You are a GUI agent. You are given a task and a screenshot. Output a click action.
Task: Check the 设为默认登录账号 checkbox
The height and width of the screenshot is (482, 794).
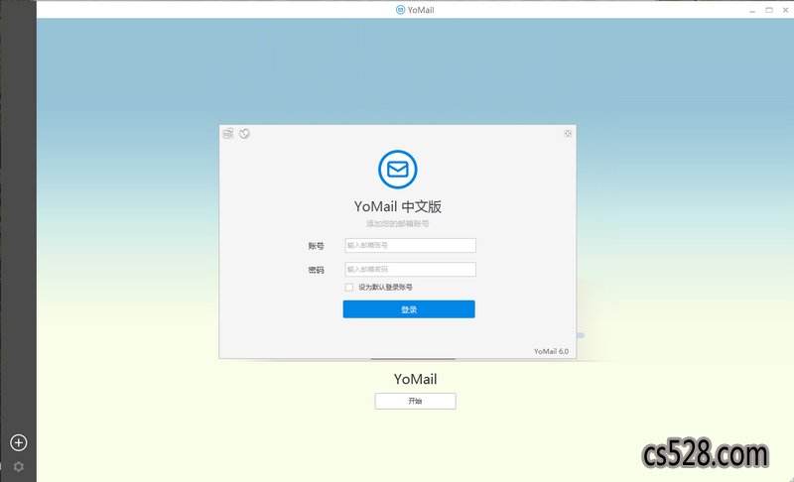pyautogui.click(x=349, y=288)
